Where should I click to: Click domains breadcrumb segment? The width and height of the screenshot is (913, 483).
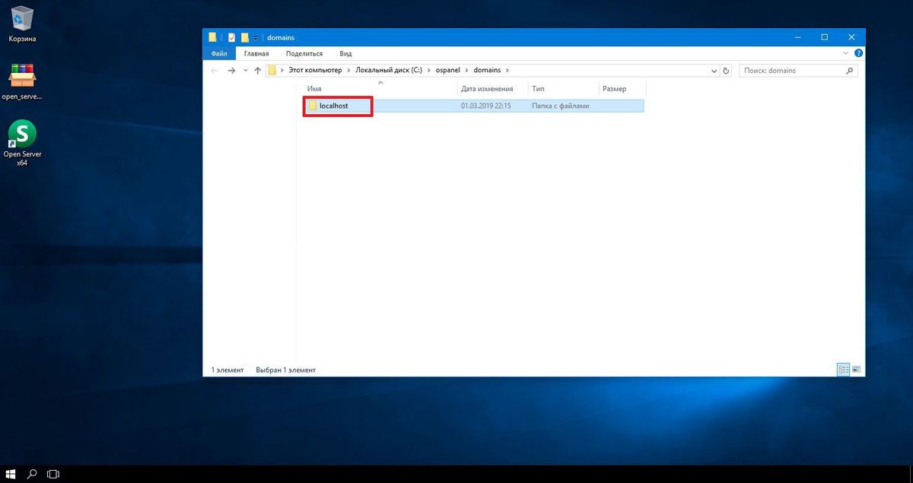pos(487,71)
